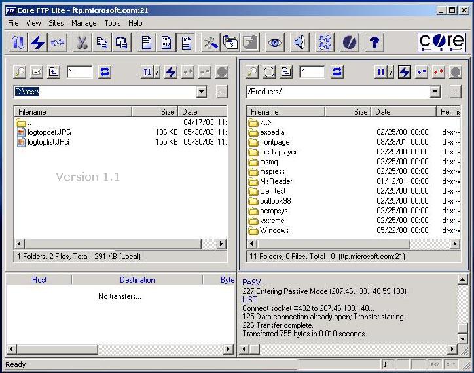Expand the remote /Products/ path dropdown
Image resolution: width=474 pixels, height=373 pixels.
coord(435,92)
